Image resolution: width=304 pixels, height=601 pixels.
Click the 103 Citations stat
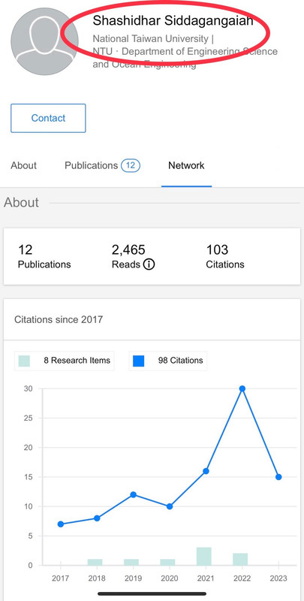pyautogui.click(x=225, y=257)
